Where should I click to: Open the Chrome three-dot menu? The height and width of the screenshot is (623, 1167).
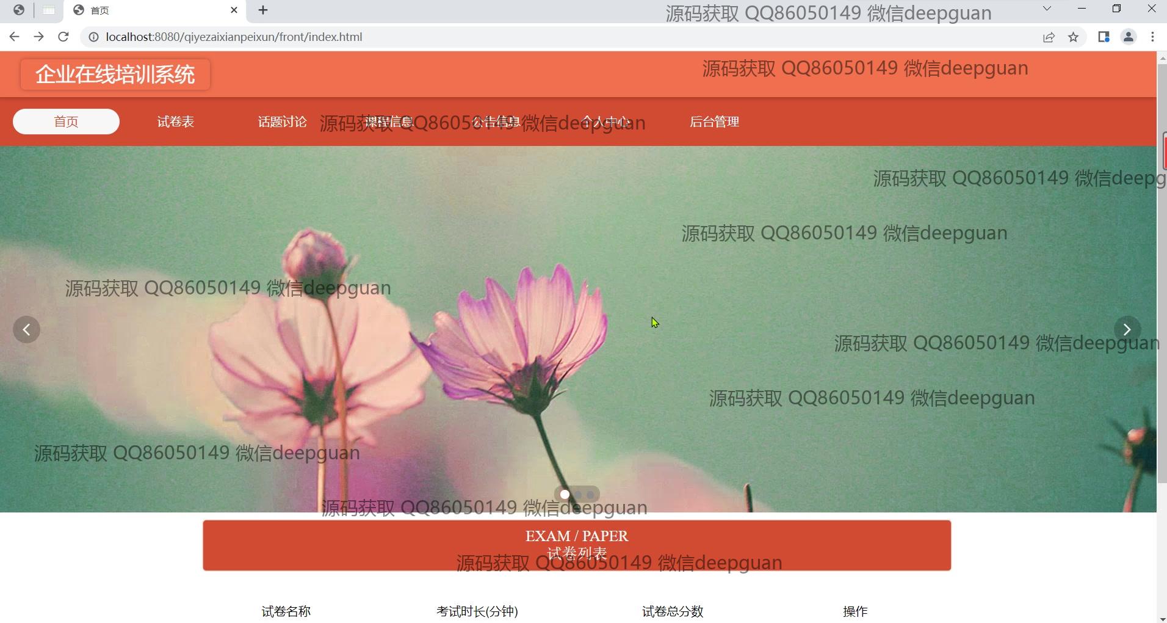click(1153, 37)
